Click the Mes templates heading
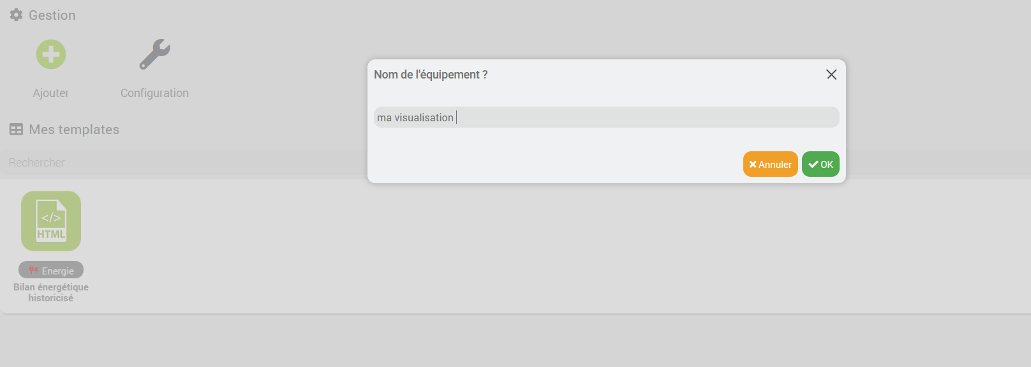Viewport: 1031px width, 367px height. point(74,130)
